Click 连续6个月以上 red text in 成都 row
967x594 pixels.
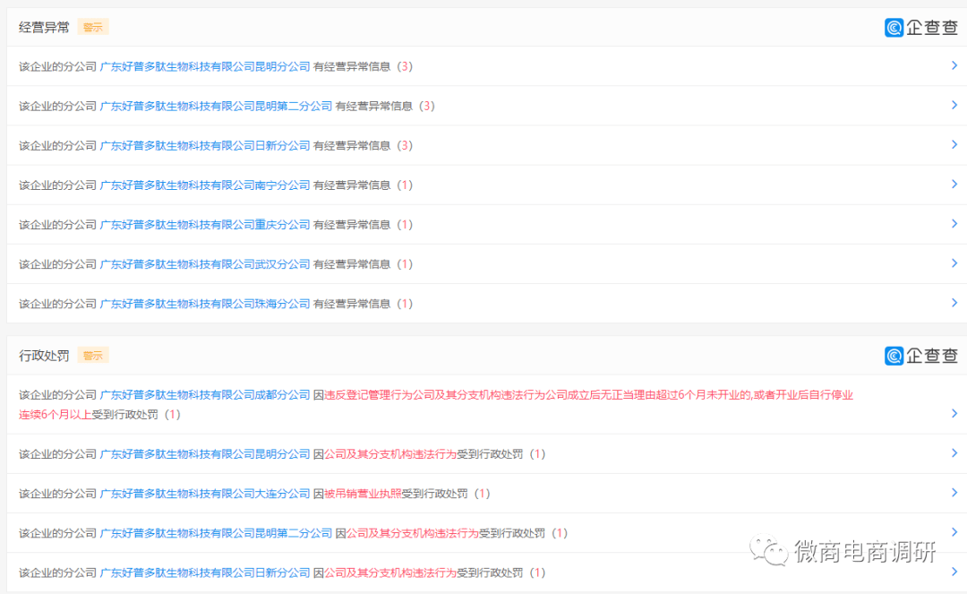(x=55, y=414)
